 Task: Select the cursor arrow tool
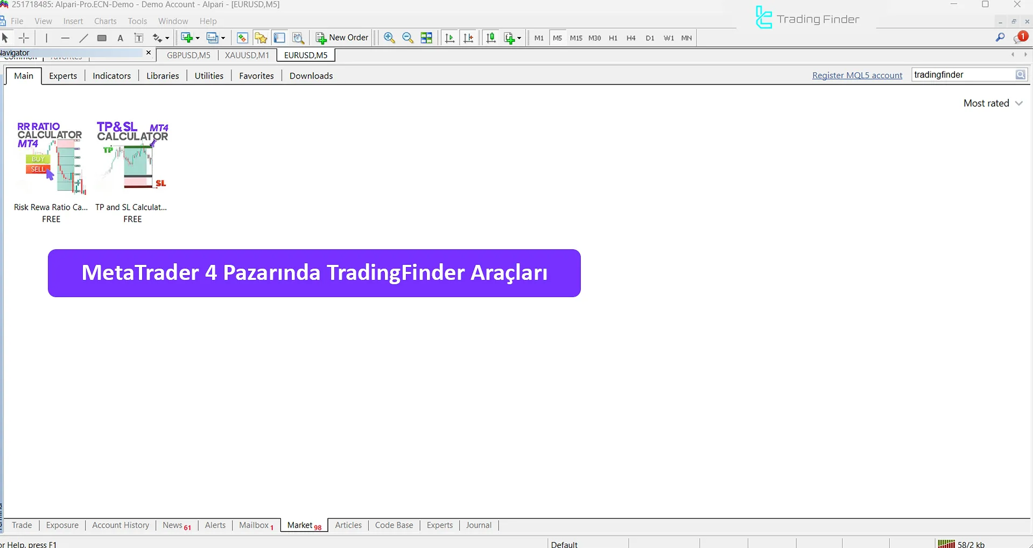(x=5, y=38)
